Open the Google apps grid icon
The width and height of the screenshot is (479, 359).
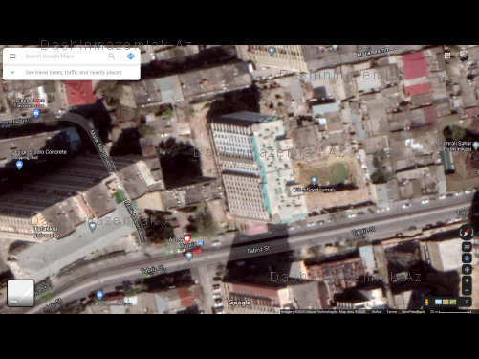click(447, 56)
